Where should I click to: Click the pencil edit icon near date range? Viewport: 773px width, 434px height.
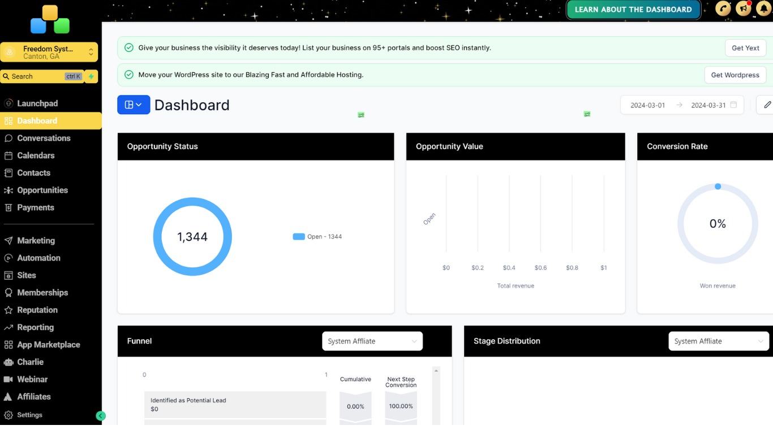pyautogui.click(x=768, y=105)
